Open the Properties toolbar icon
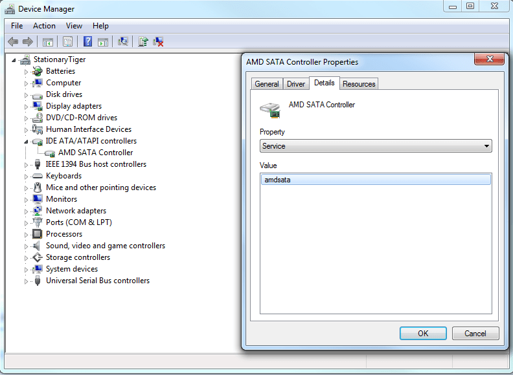Image resolution: width=513 pixels, height=375 pixels. point(68,41)
